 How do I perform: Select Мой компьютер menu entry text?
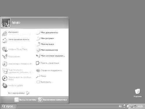click(49, 50)
